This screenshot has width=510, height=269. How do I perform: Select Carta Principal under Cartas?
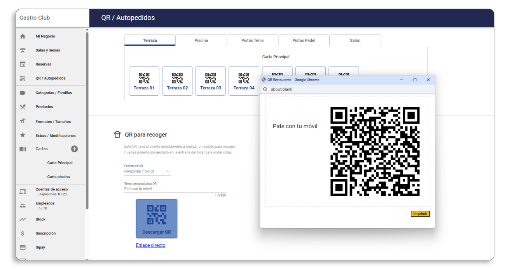(60, 163)
